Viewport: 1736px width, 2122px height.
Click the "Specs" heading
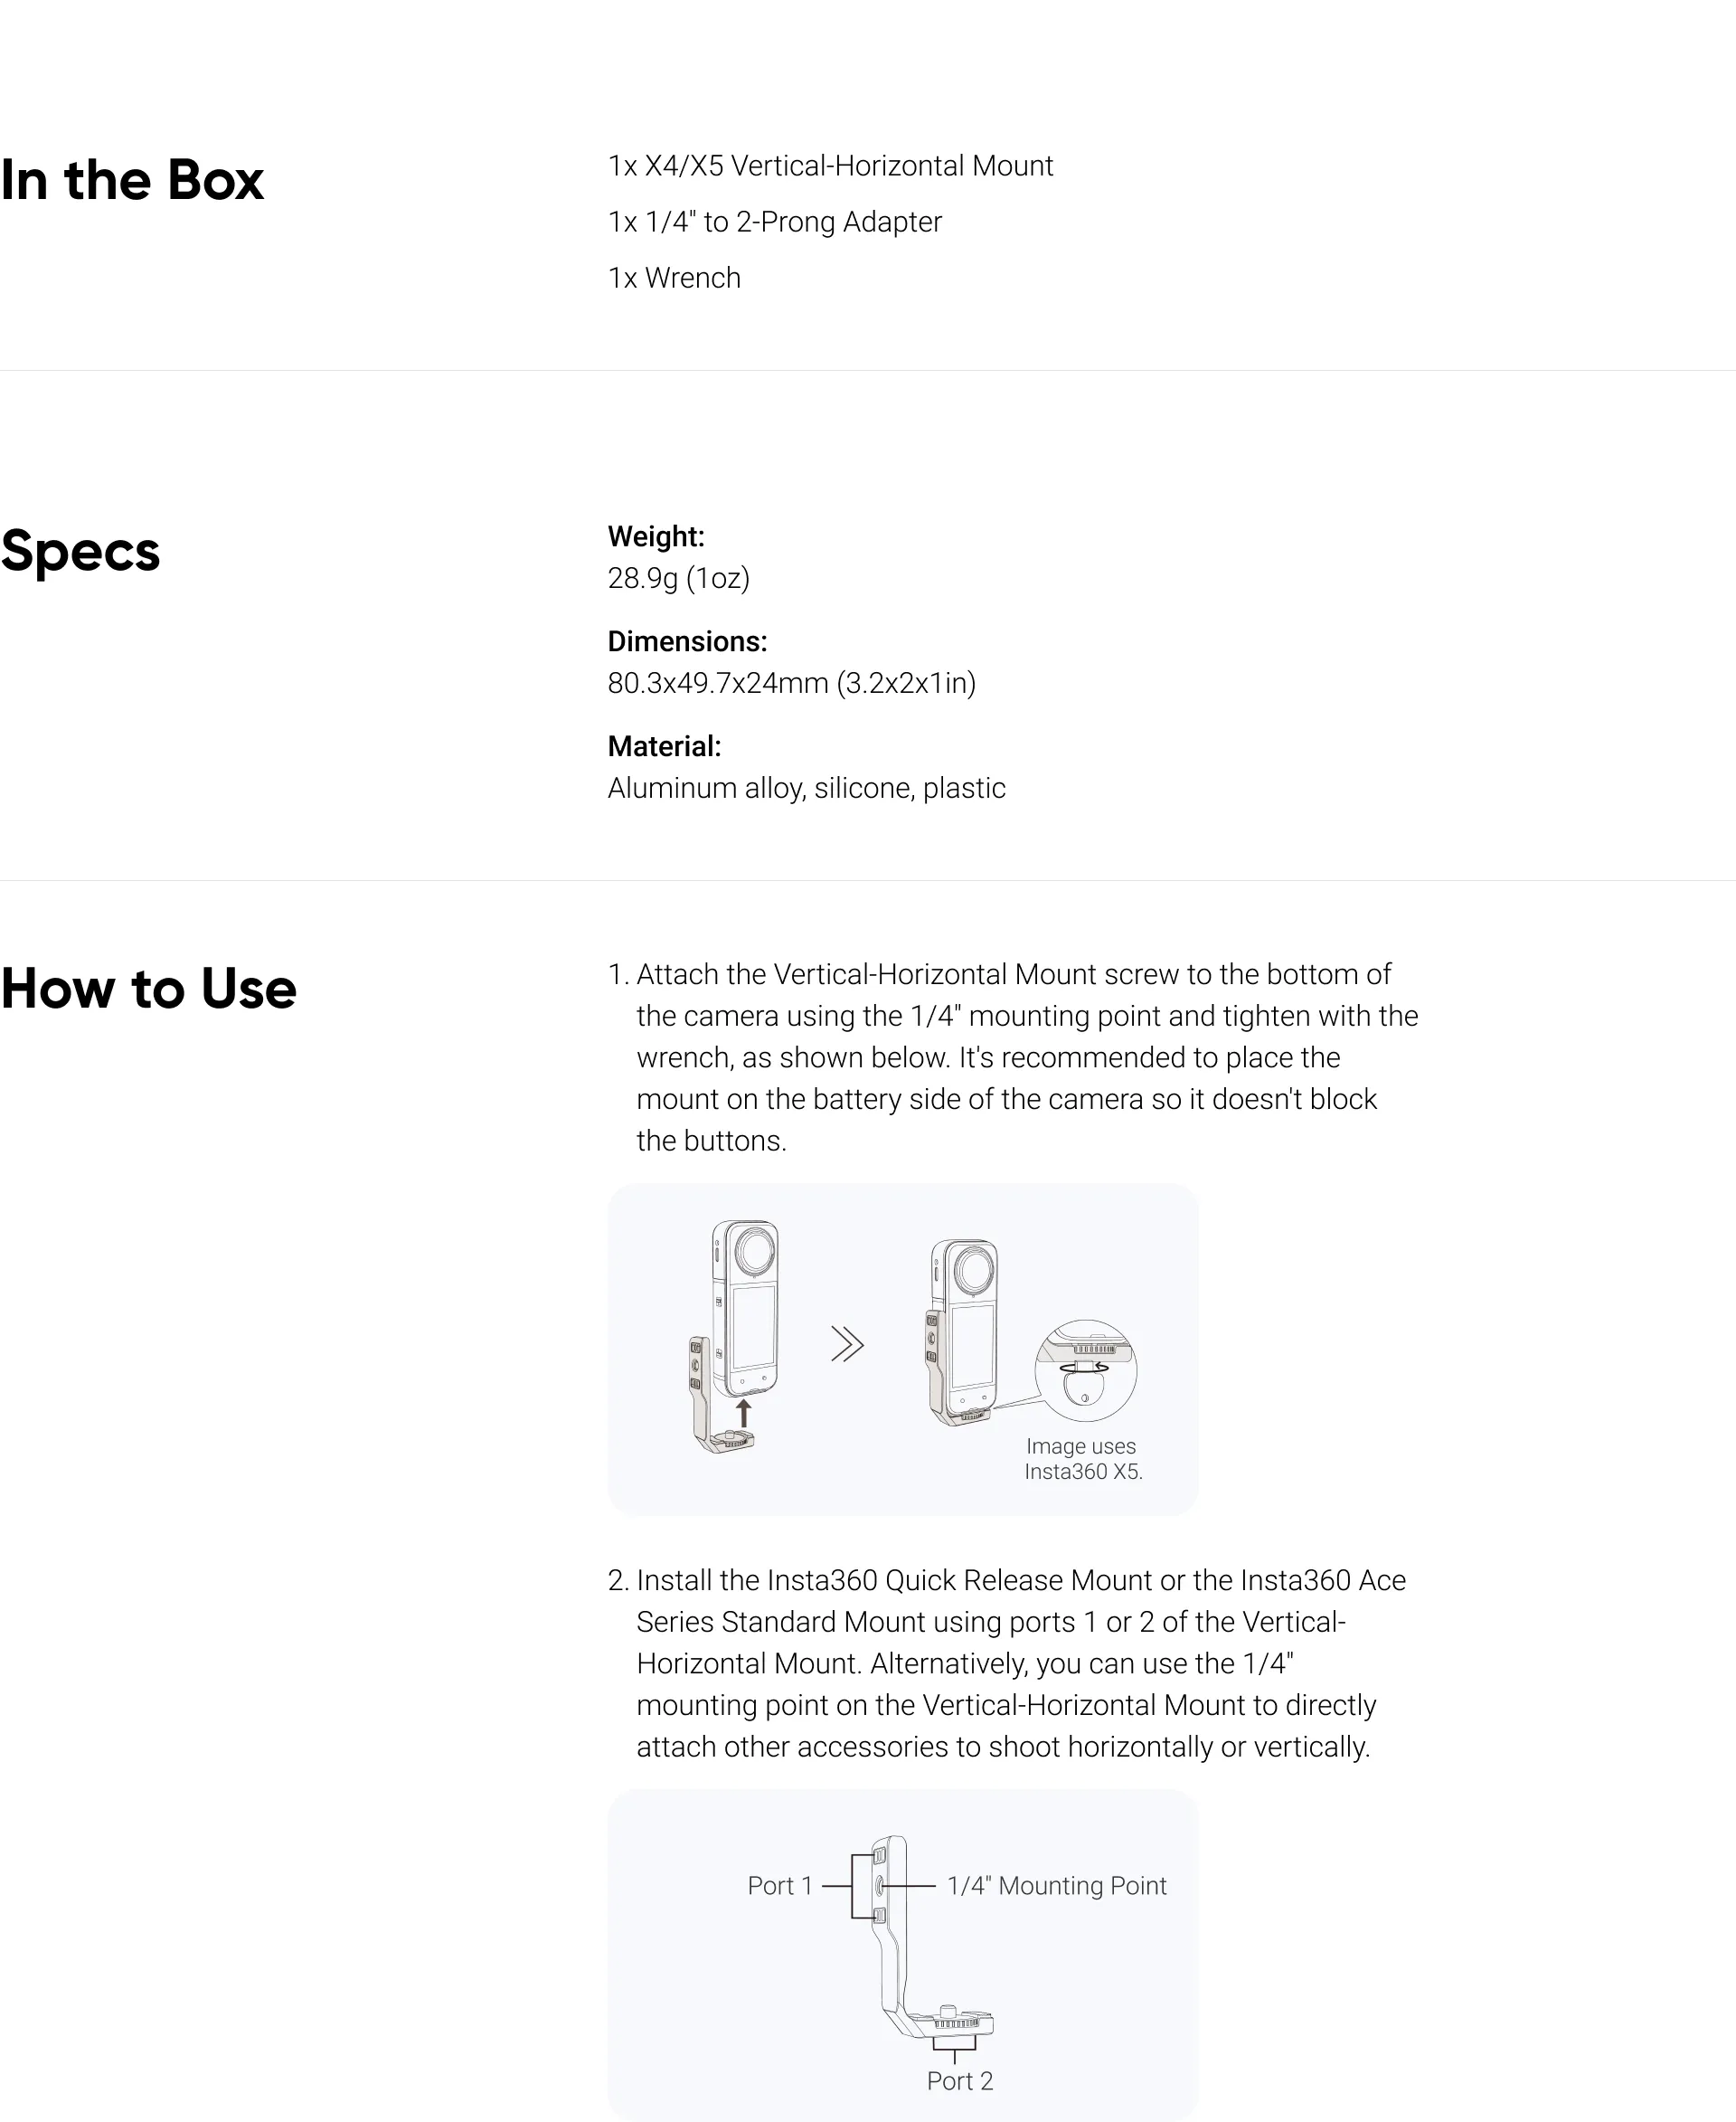click(x=80, y=551)
